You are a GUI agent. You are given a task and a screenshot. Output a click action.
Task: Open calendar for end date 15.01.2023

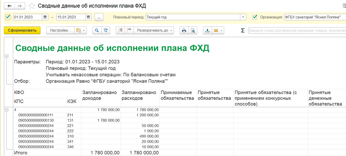pyautogui.click(x=88, y=17)
